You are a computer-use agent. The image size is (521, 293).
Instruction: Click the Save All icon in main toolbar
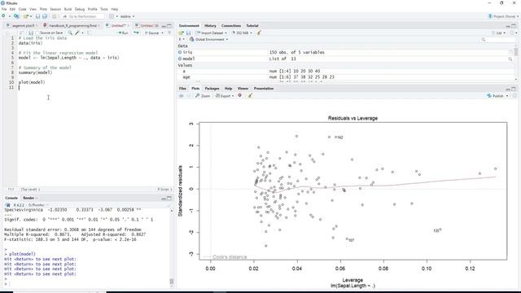tap(45, 16)
